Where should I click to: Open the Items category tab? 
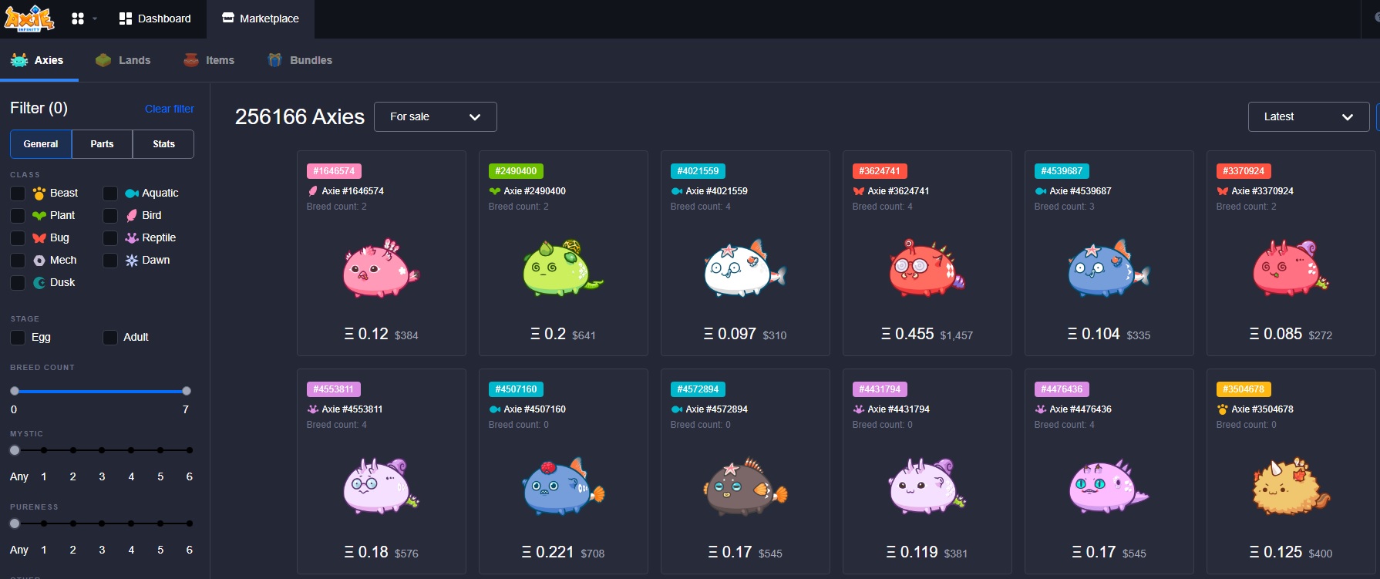(x=209, y=60)
